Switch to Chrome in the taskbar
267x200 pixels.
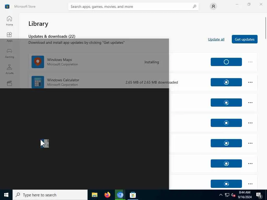click(120, 195)
